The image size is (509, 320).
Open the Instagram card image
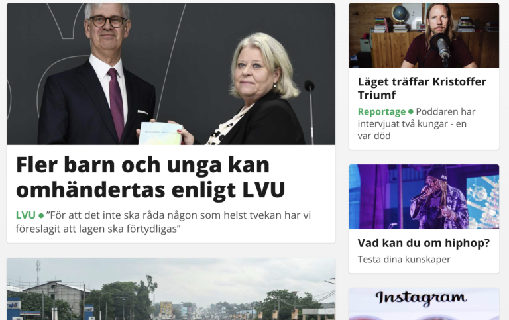424,304
